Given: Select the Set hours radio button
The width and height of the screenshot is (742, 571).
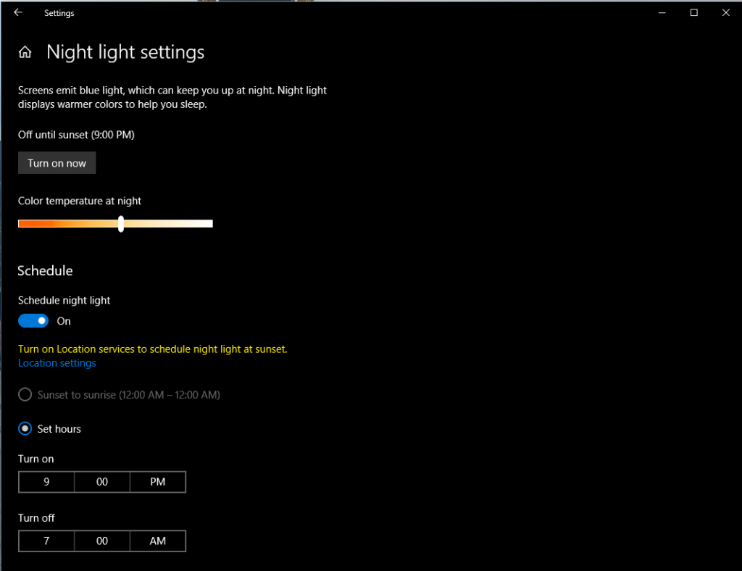Looking at the screenshot, I should pos(25,428).
